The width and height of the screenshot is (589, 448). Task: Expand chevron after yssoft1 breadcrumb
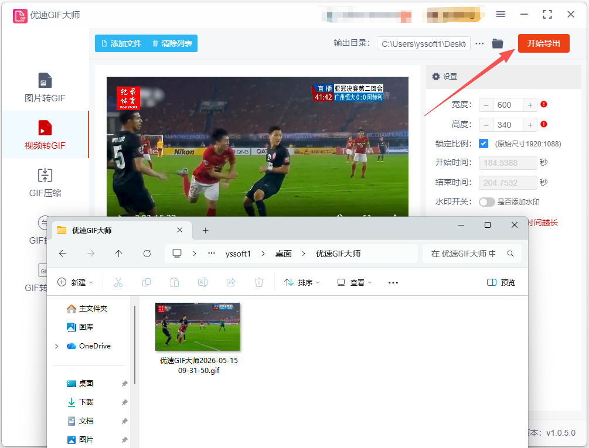coord(263,254)
